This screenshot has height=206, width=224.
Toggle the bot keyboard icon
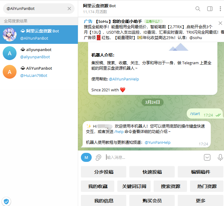pos(207,157)
